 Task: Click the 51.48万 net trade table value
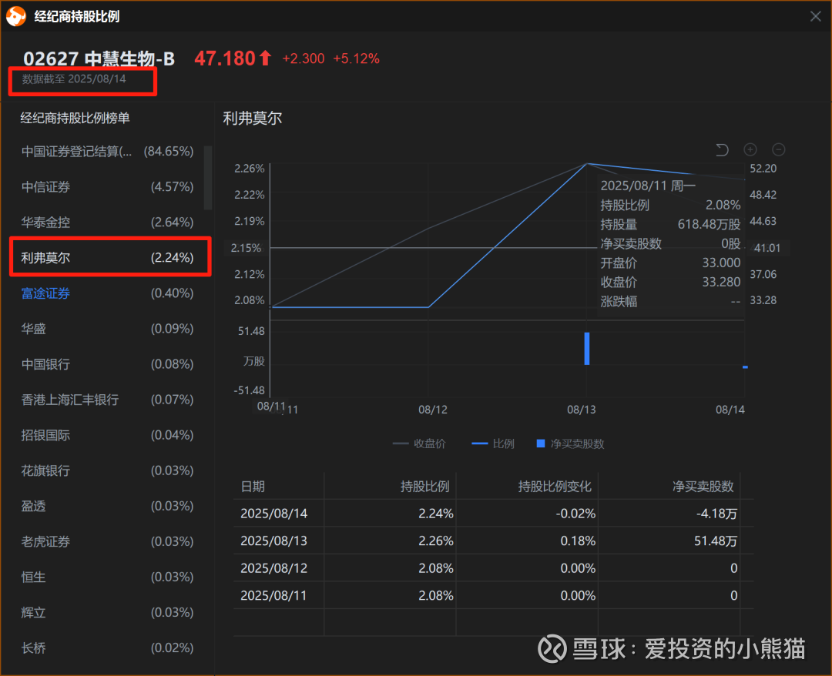[x=716, y=540]
